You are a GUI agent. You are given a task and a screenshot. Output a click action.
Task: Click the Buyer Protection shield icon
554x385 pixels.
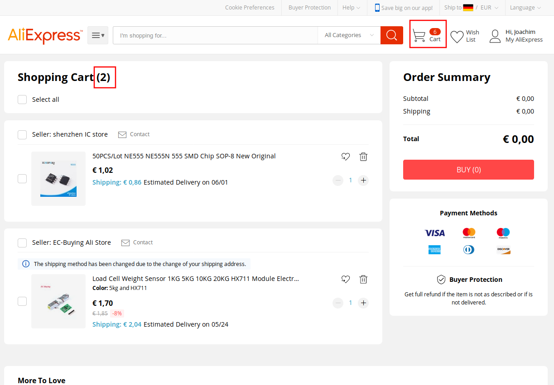click(x=441, y=280)
